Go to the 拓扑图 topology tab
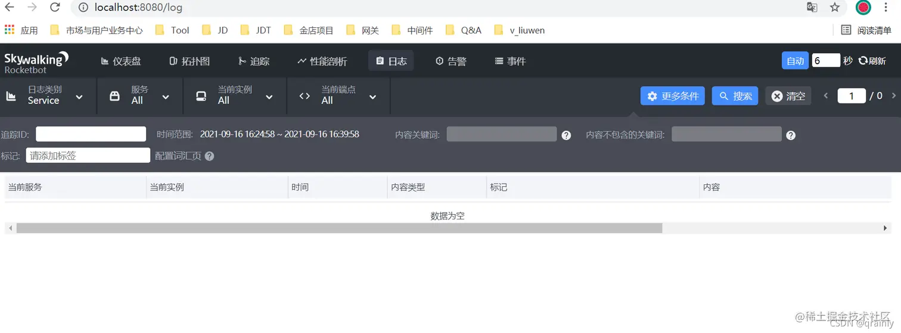The width and height of the screenshot is (901, 333). point(189,61)
